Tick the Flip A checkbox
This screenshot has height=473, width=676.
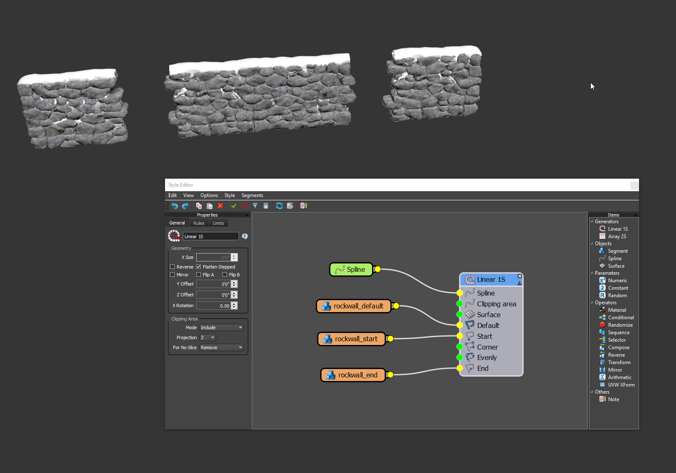click(199, 275)
